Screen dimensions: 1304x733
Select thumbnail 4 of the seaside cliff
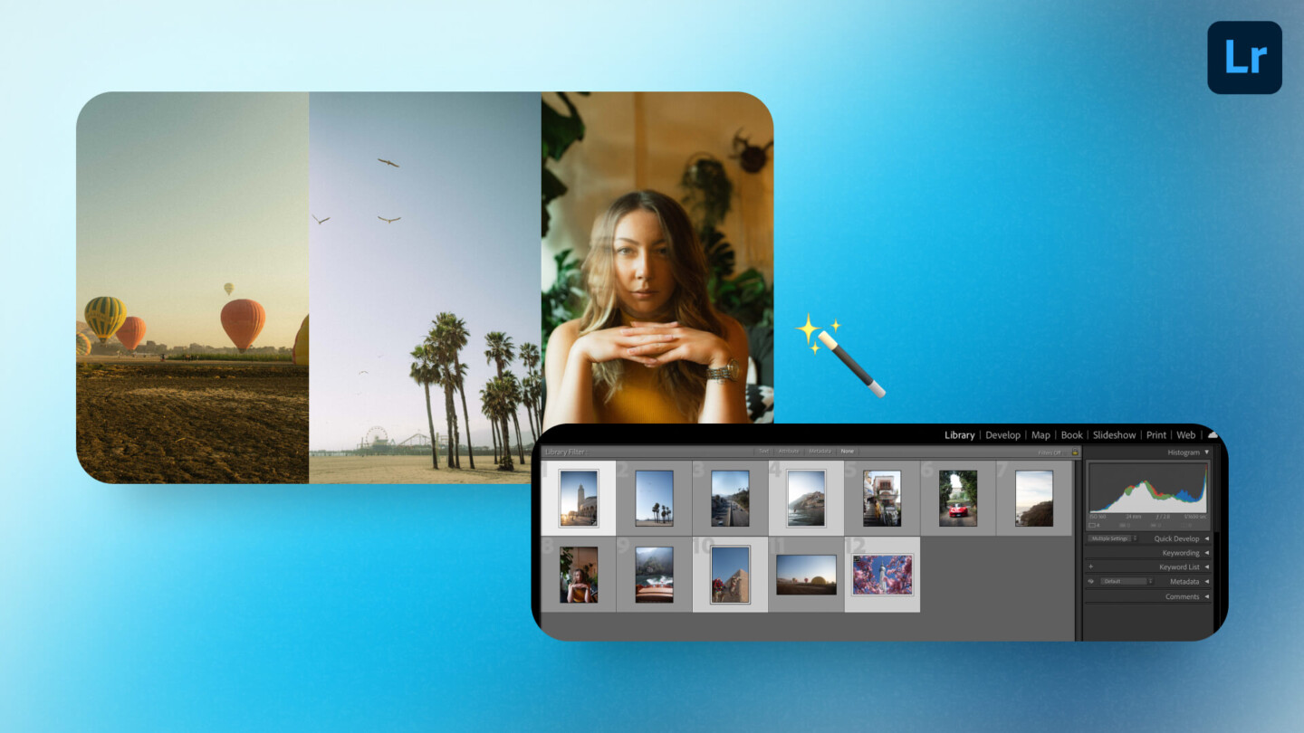click(x=806, y=498)
